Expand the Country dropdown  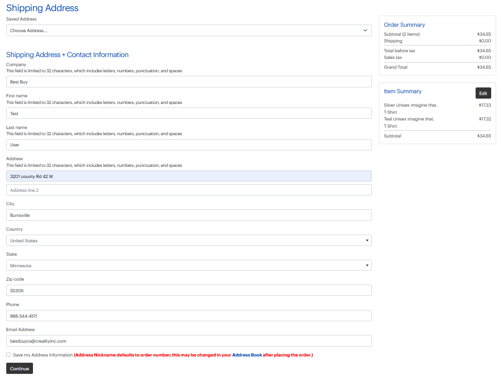pos(189,240)
